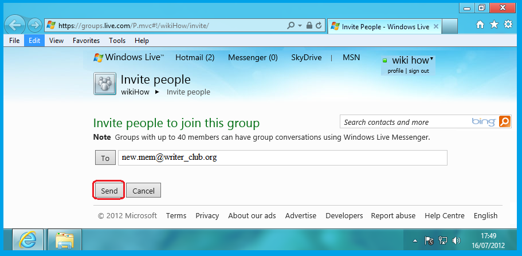This screenshot has height=256, width=522.
Task: Open File Explorer from the taskbar
Action: click(x=65, y=240)
